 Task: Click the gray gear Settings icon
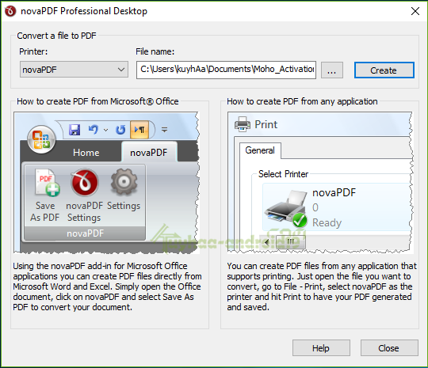pos(124,182)
